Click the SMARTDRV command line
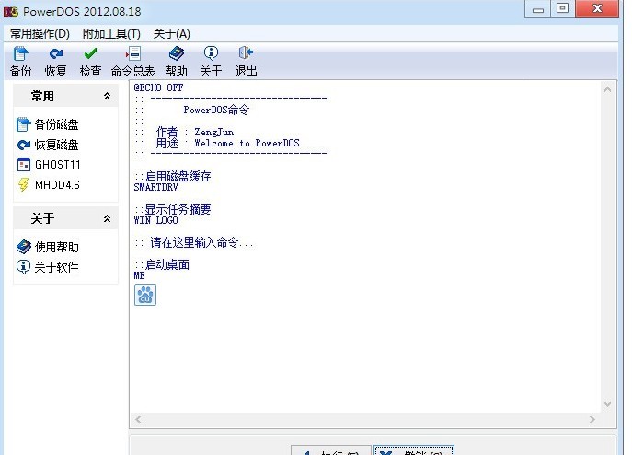 tap(155, 187)
